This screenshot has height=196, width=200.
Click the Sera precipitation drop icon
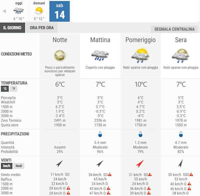click(x=181, y=134)
